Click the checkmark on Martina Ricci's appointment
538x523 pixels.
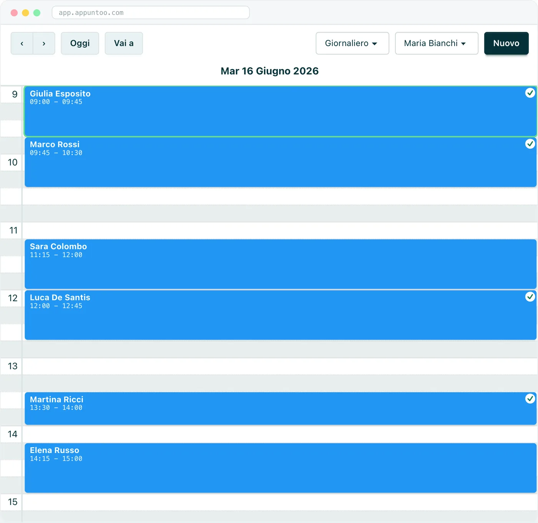coord(530,398)
